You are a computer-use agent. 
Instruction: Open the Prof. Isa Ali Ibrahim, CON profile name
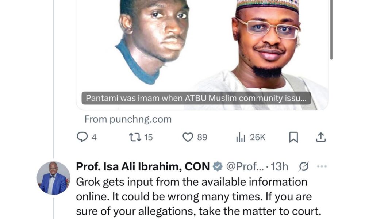pos(143,167)
